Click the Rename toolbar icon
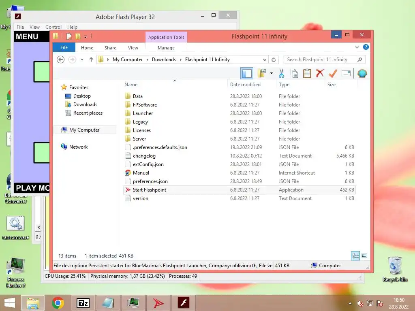 click(346, 73)
